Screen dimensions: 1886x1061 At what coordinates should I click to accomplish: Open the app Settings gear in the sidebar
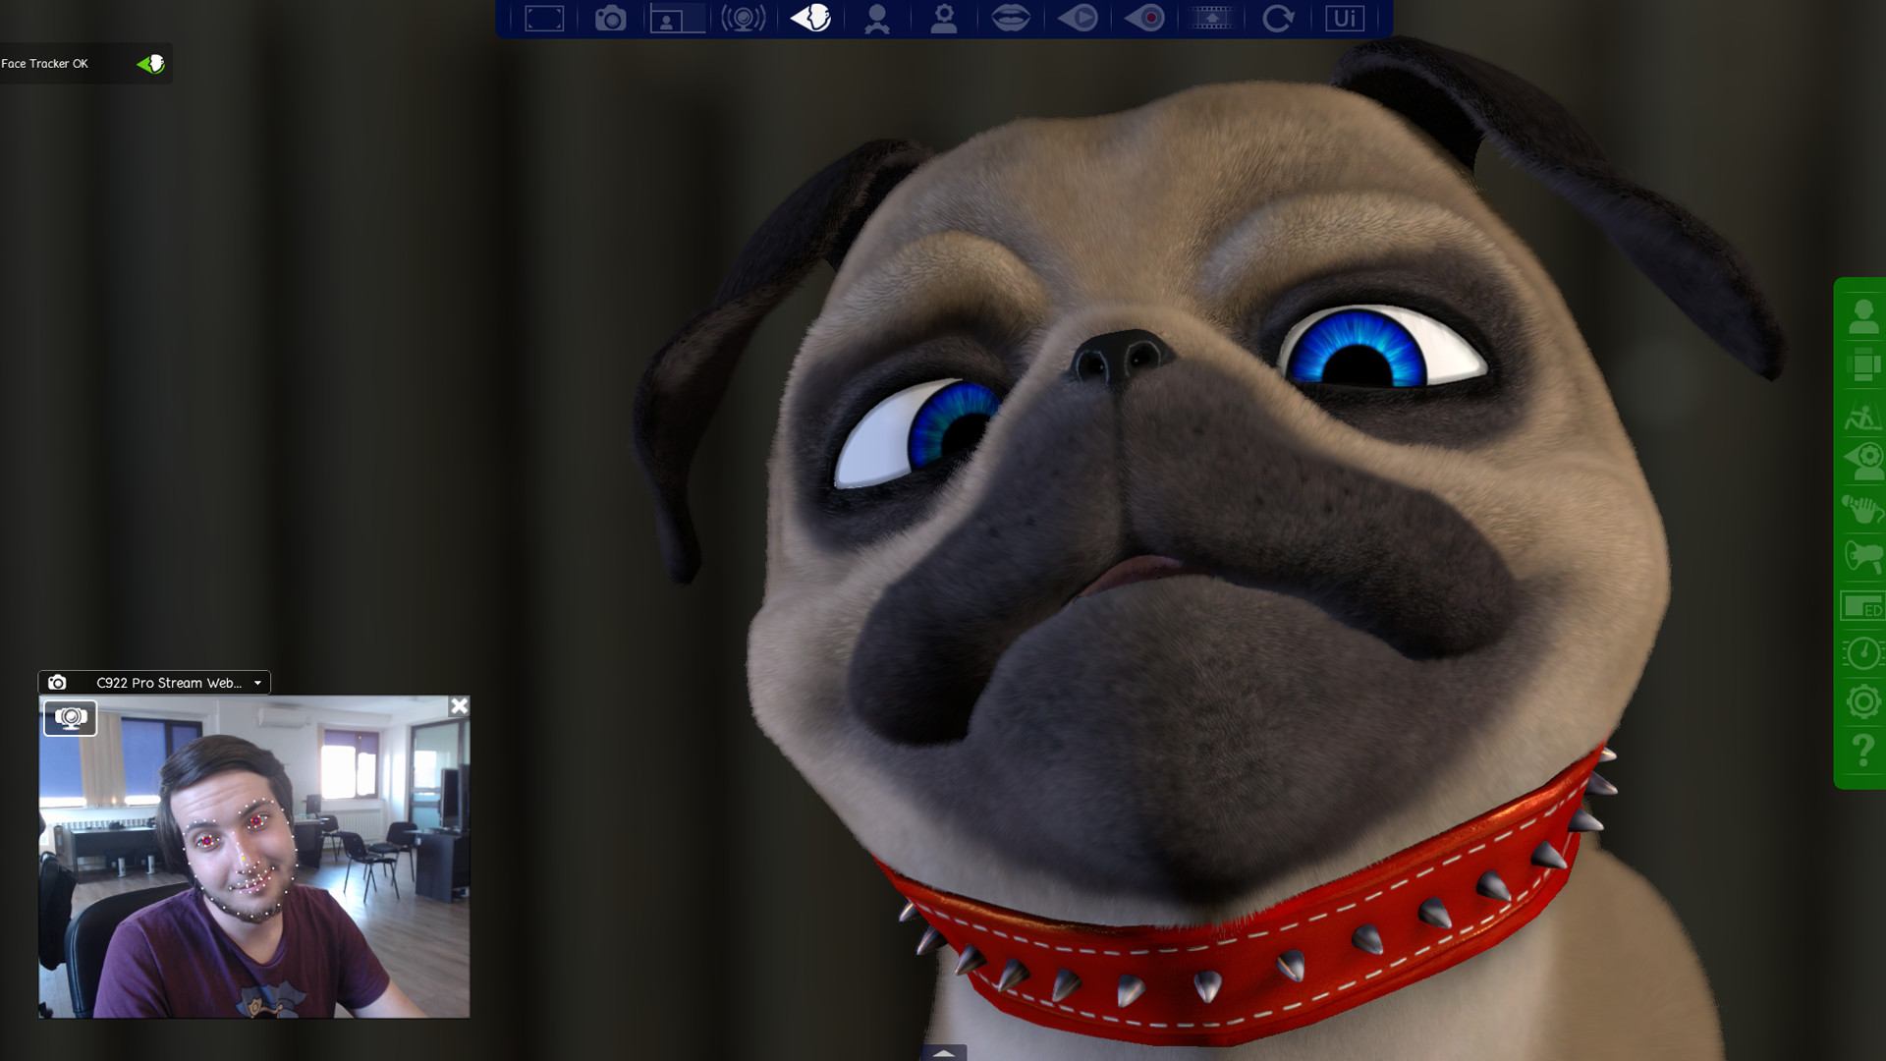[1861, 700]
